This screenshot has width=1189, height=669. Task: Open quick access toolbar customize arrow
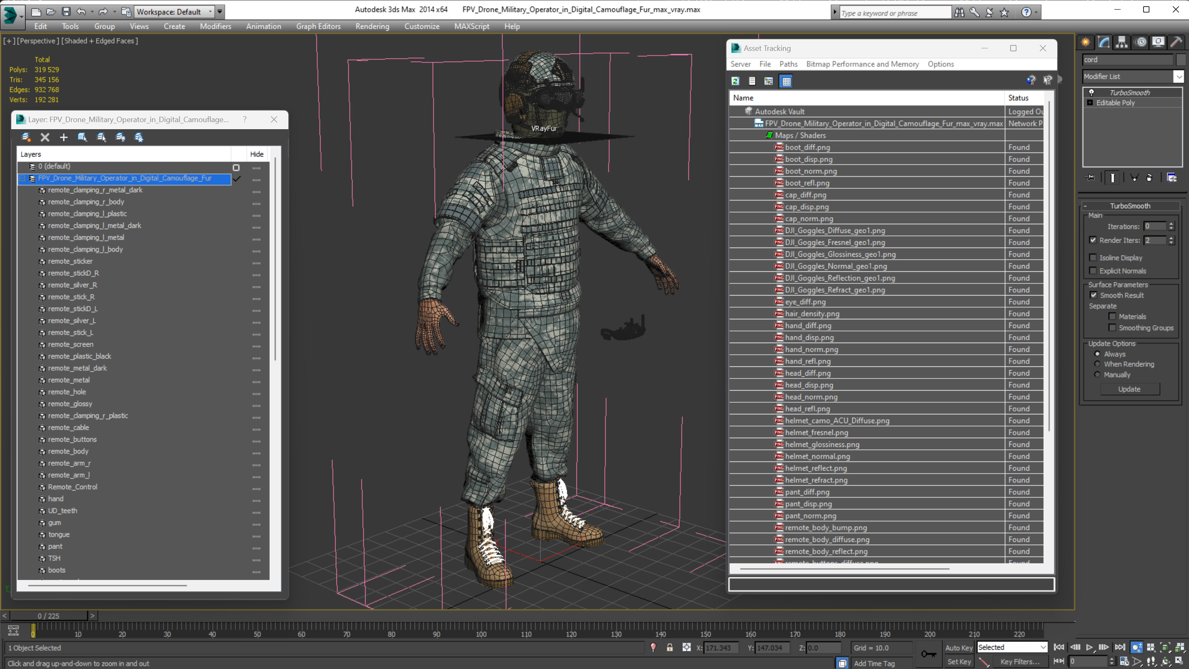[220, 12]
